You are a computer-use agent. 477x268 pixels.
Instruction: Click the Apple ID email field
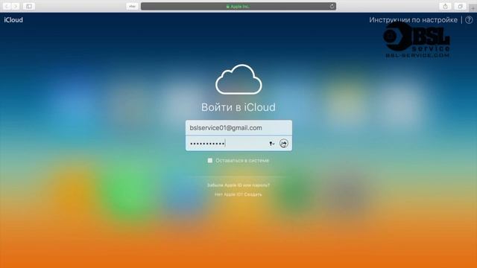tap(238, 128)
